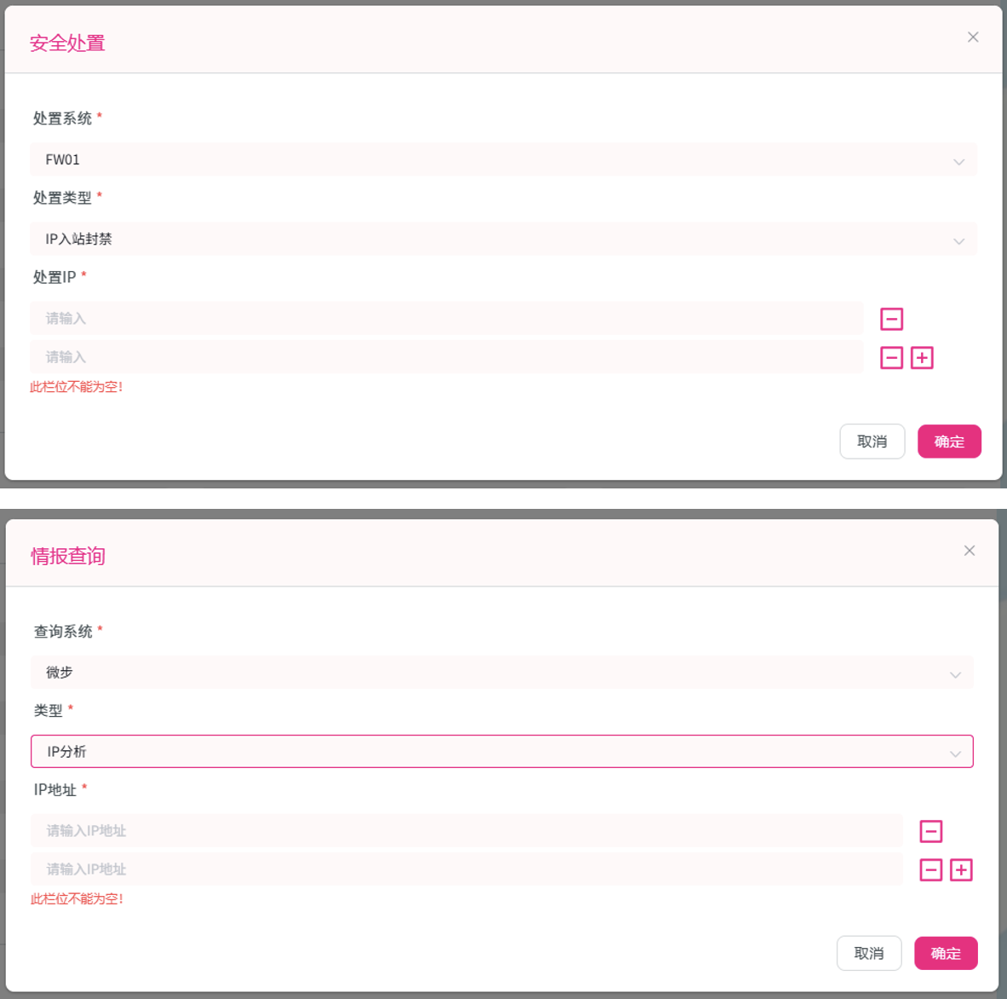Open the 处置类型 dropdown showing IP入站封禁

[x=503, y=239]
